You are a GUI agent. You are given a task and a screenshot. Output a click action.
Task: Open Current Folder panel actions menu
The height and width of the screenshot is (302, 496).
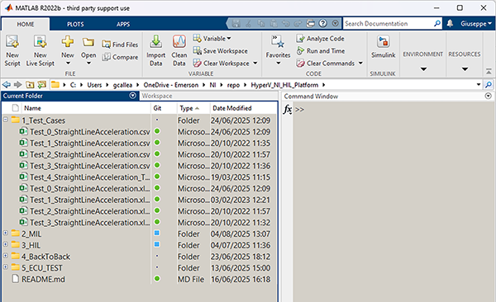click(x=133, y=96)
